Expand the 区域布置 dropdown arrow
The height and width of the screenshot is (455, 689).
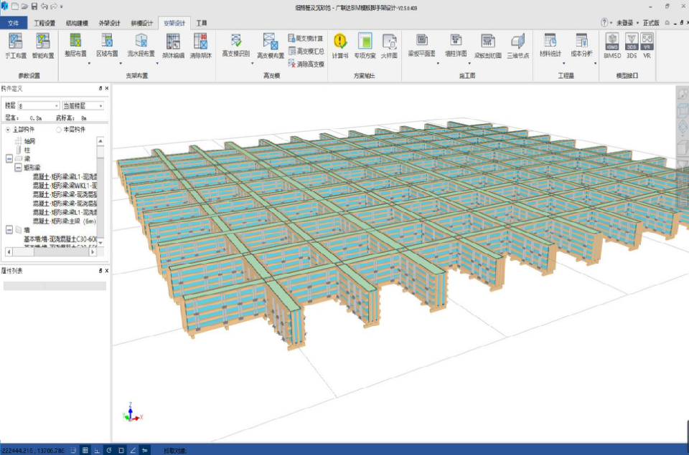pyautogui.click(x=121, y=64)
